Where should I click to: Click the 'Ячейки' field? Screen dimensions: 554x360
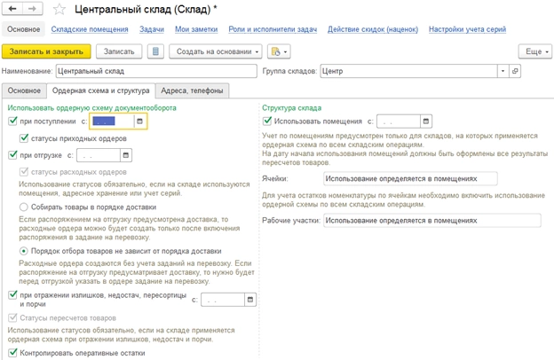pos(410,179)
